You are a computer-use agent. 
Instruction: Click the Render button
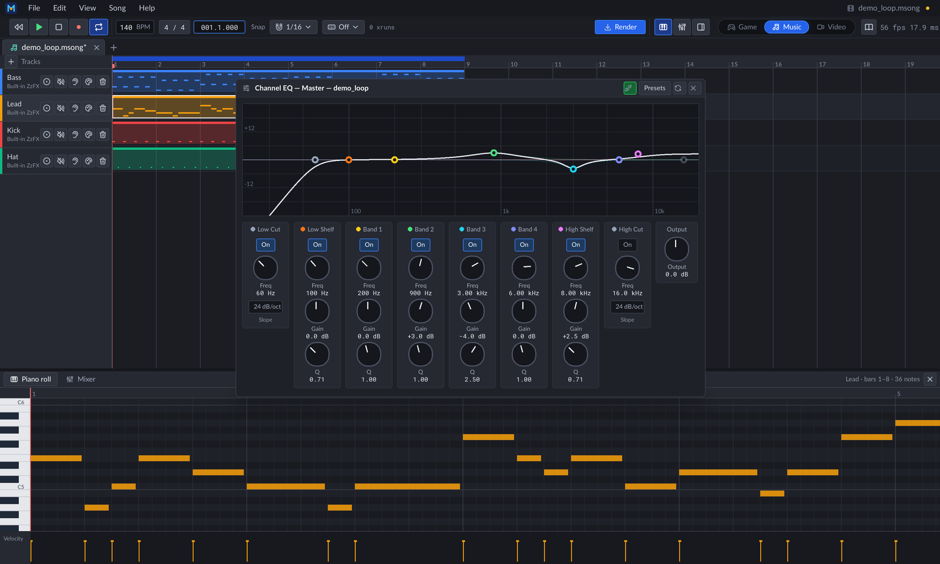[x=620, y=27]
